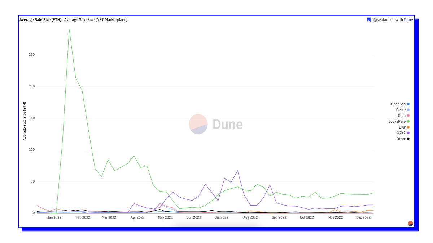Image resolution: width=433 pixels, height=243 pixels.
Task: Click the Sep 2022 x-axis label
Action: coord(279,217)
